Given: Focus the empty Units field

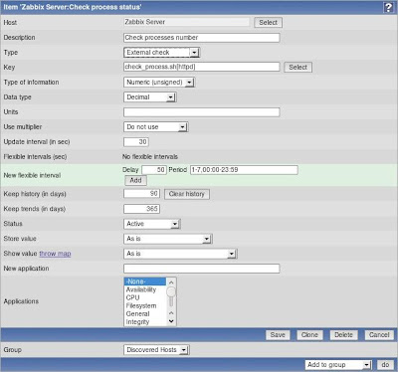Looking at the screenshot, I should [202, 112].
